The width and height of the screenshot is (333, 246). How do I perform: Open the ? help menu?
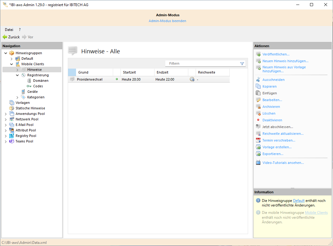pos(20,30)
